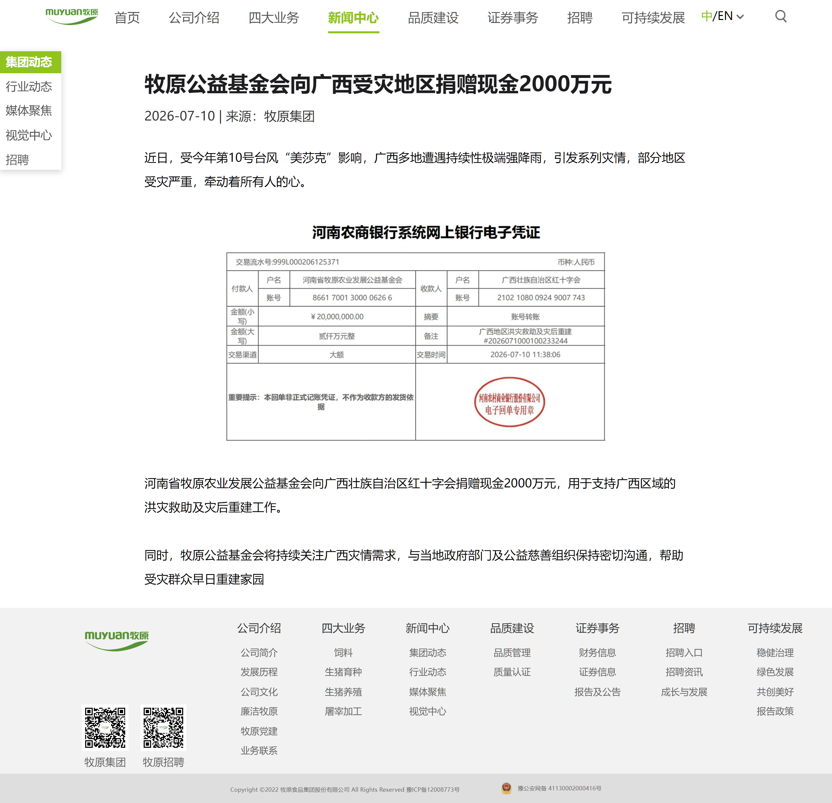Open footer link 品质管理
Image resolution: width=832 pixels, height=803 pixels.
coord(512,653)
